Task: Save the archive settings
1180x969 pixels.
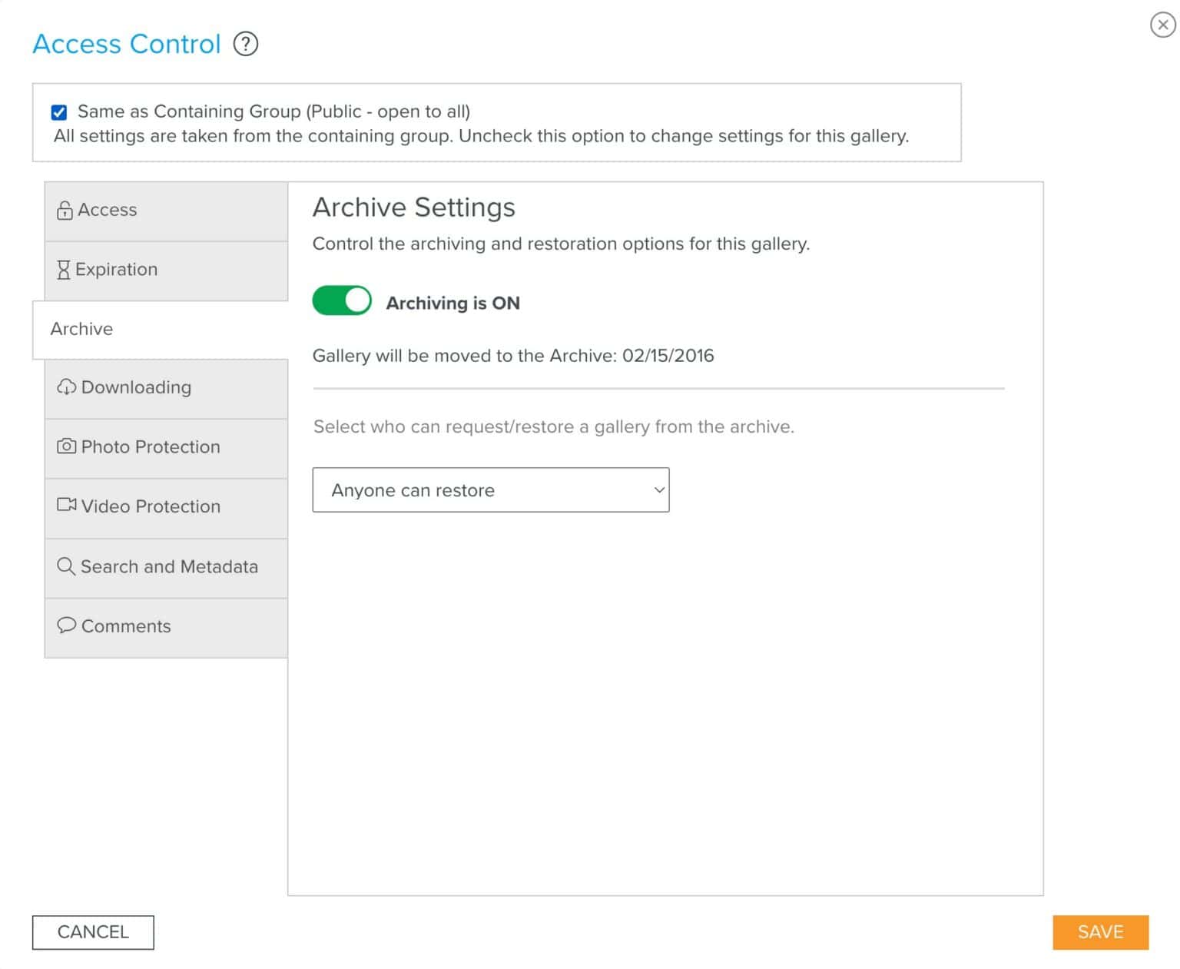Action: point(1100,932)
